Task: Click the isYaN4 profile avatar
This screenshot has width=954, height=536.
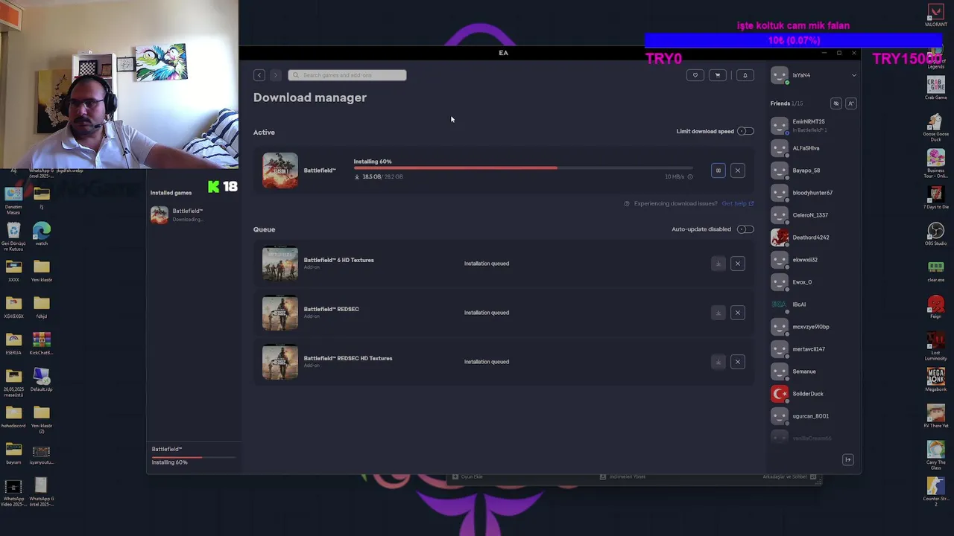Action: coord(780,75)
